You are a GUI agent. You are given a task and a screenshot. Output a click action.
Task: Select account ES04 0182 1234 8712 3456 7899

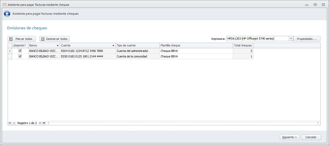point(88,51)
